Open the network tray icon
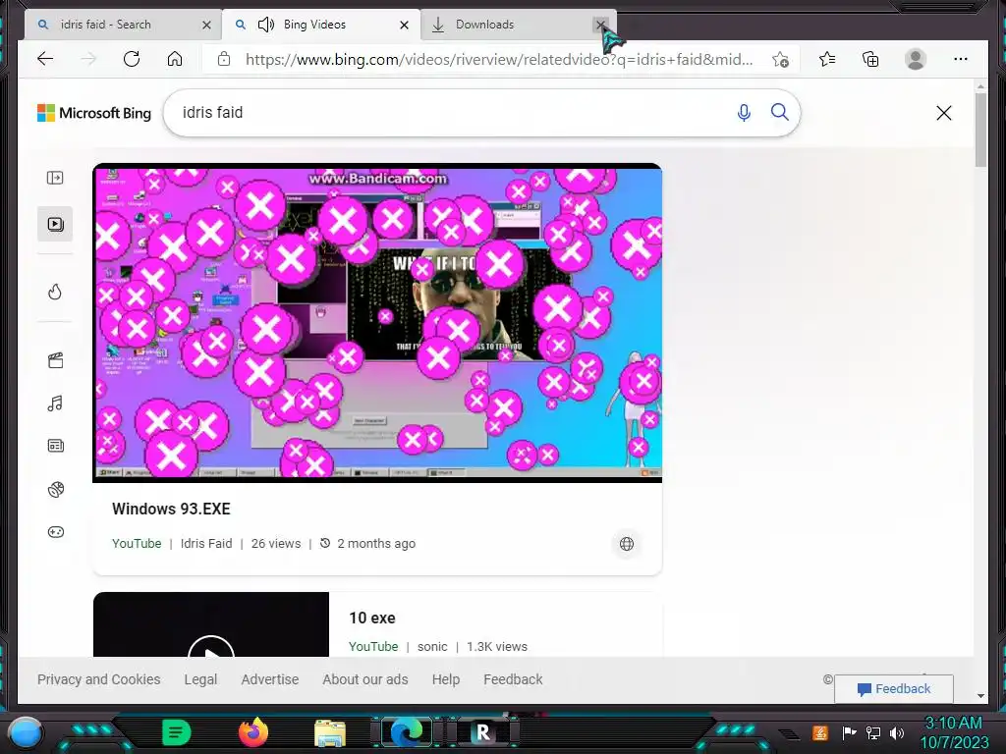The image size is (1006, 754). click(x=873, y=732)
